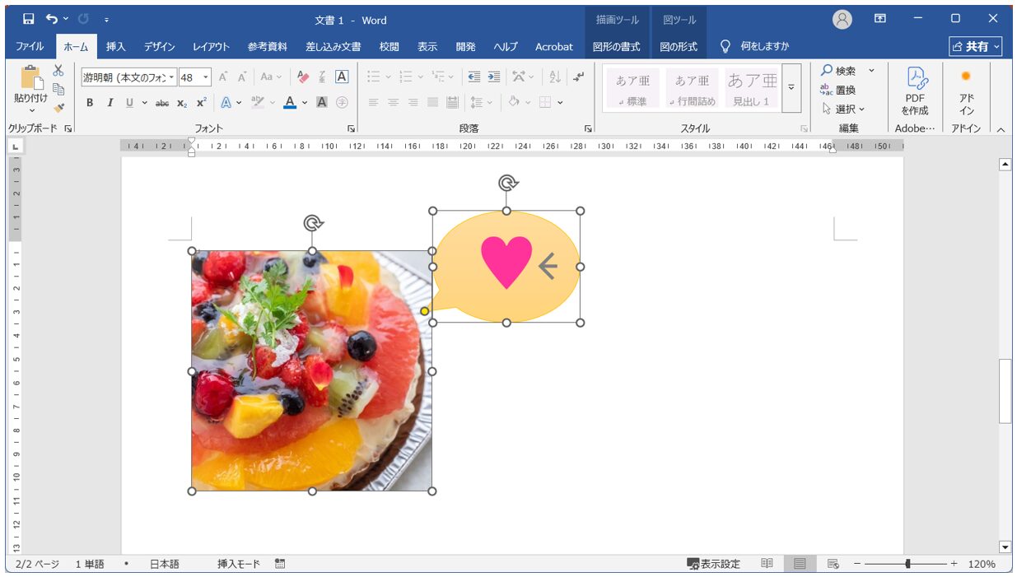The height and width of the screenshot is (577, 1017).
Task: Expand the borders dropdown arrow
Action: pyautogui.click(x=560, y=103)
